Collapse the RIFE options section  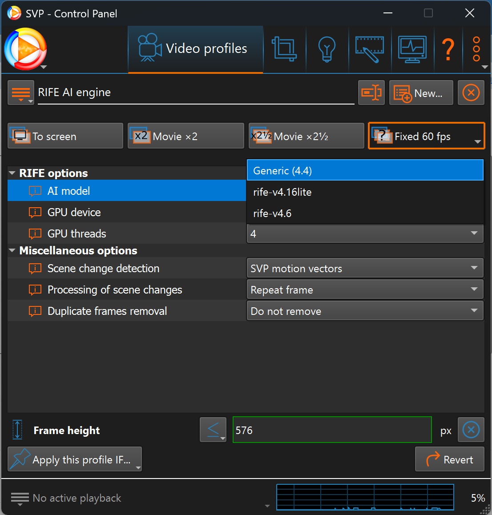pyautogui.click(x=12, y=173)
